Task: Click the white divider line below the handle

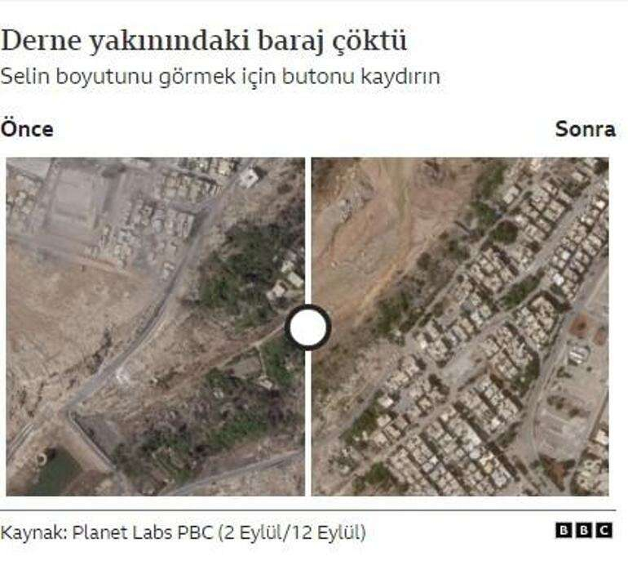Action: [x=308, y=423]
